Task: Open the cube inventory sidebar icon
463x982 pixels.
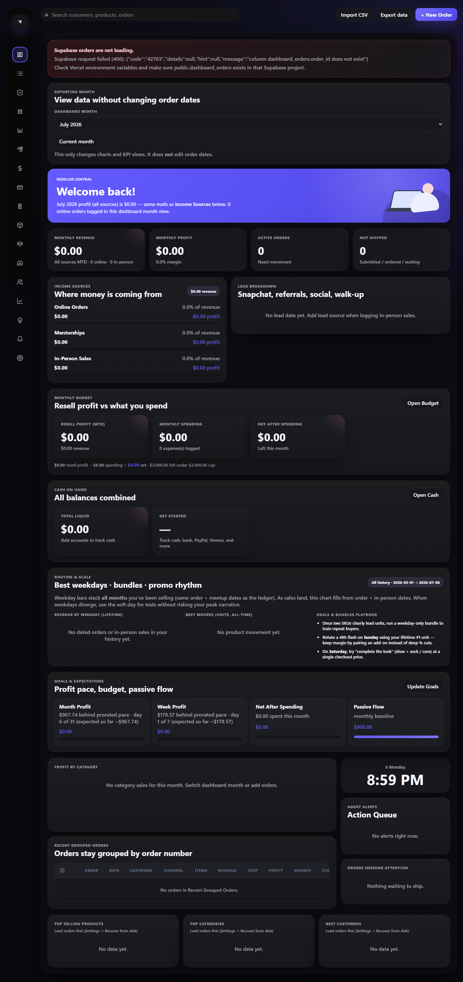Action: click(20, 225)
